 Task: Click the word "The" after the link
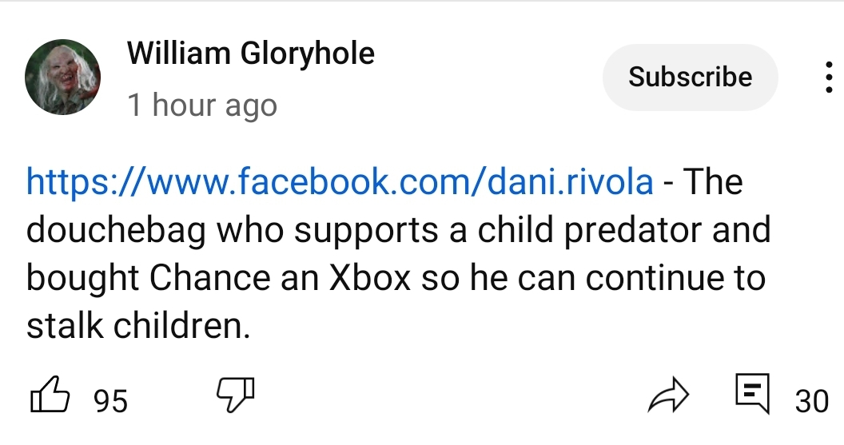click(x=713, y=182)
